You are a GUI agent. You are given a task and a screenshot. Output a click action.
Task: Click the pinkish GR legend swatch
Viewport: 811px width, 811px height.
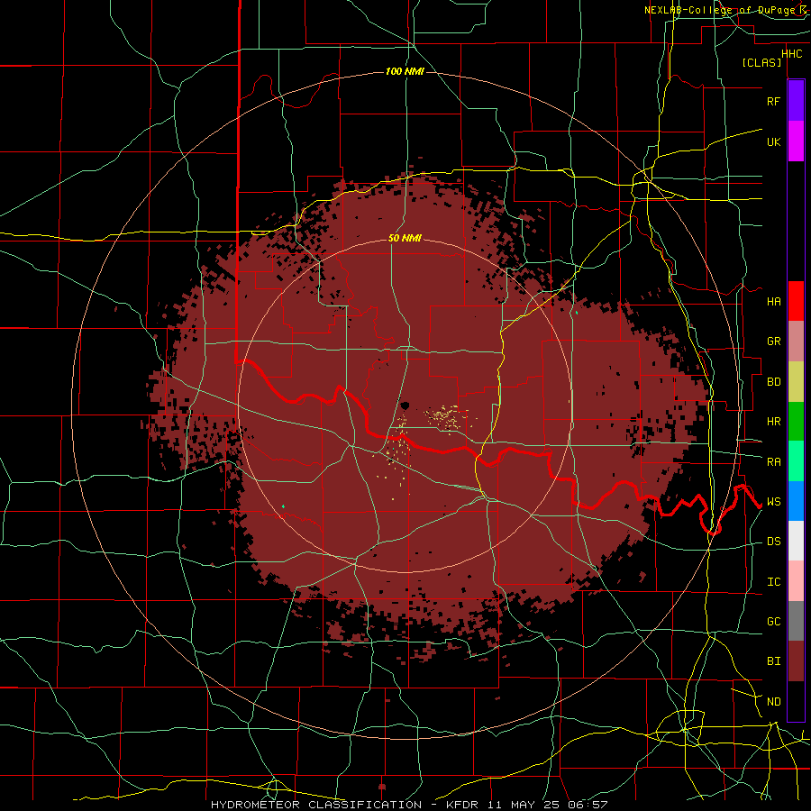[x=796, y=342]
